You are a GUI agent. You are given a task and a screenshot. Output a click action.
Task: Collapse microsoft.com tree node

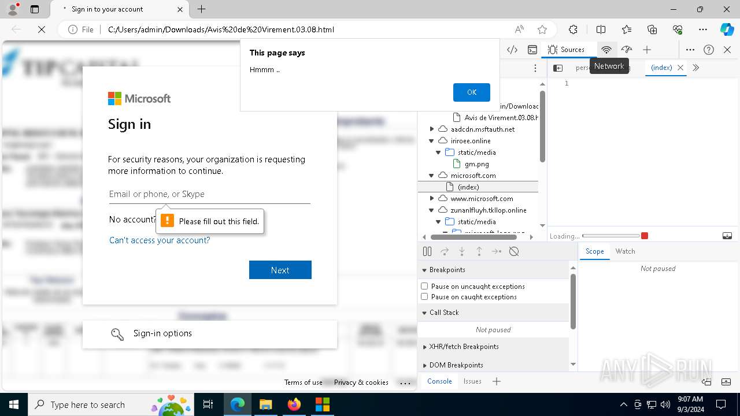pos(431,176)
